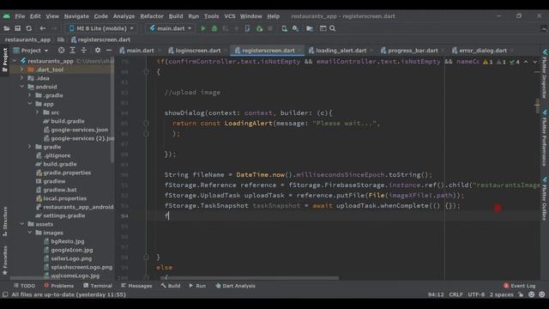Expand the src folder

(x=38, y=112)
